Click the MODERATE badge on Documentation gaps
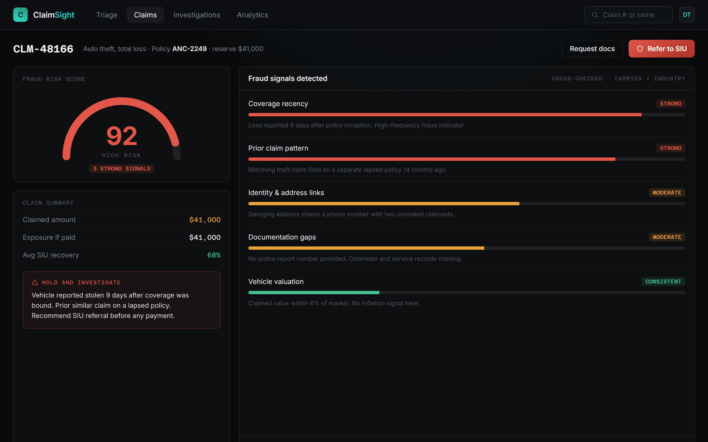The width and height of the screenshot is (708, 442). pyautogui.click(x=667, y=237)
